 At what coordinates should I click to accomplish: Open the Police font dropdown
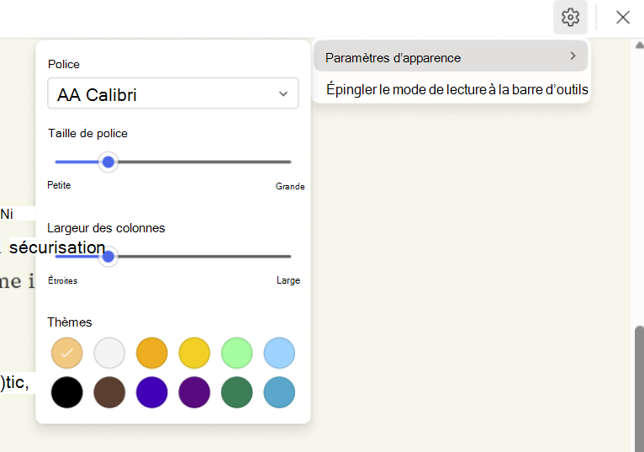(x=173, y=93)
